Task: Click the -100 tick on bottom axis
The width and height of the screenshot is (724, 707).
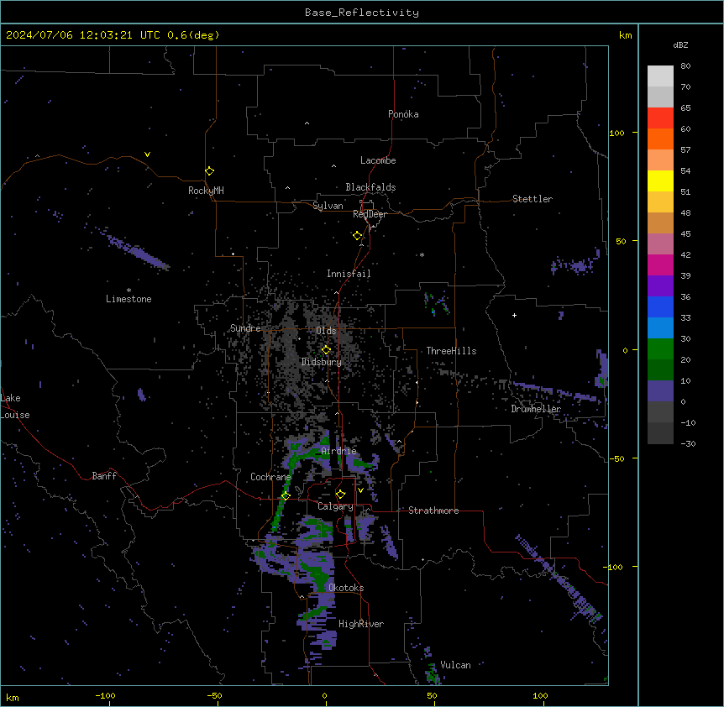Action: point(105,695)
